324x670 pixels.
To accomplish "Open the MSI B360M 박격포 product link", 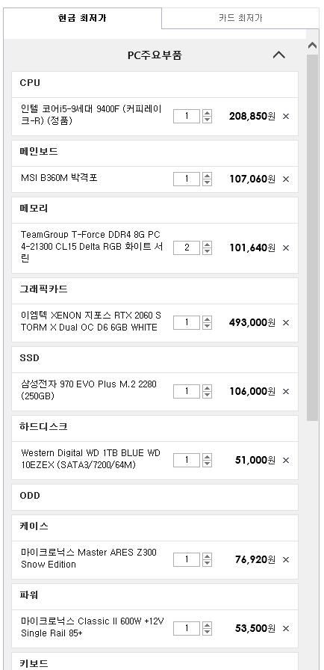I will (x=59, y=177).
